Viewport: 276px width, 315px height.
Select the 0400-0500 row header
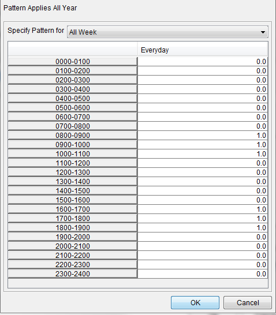tap(73, 99)
